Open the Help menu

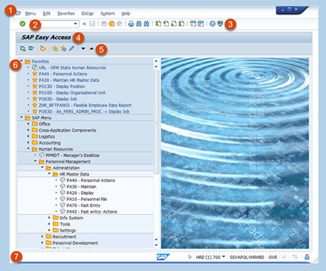[126, 14]
